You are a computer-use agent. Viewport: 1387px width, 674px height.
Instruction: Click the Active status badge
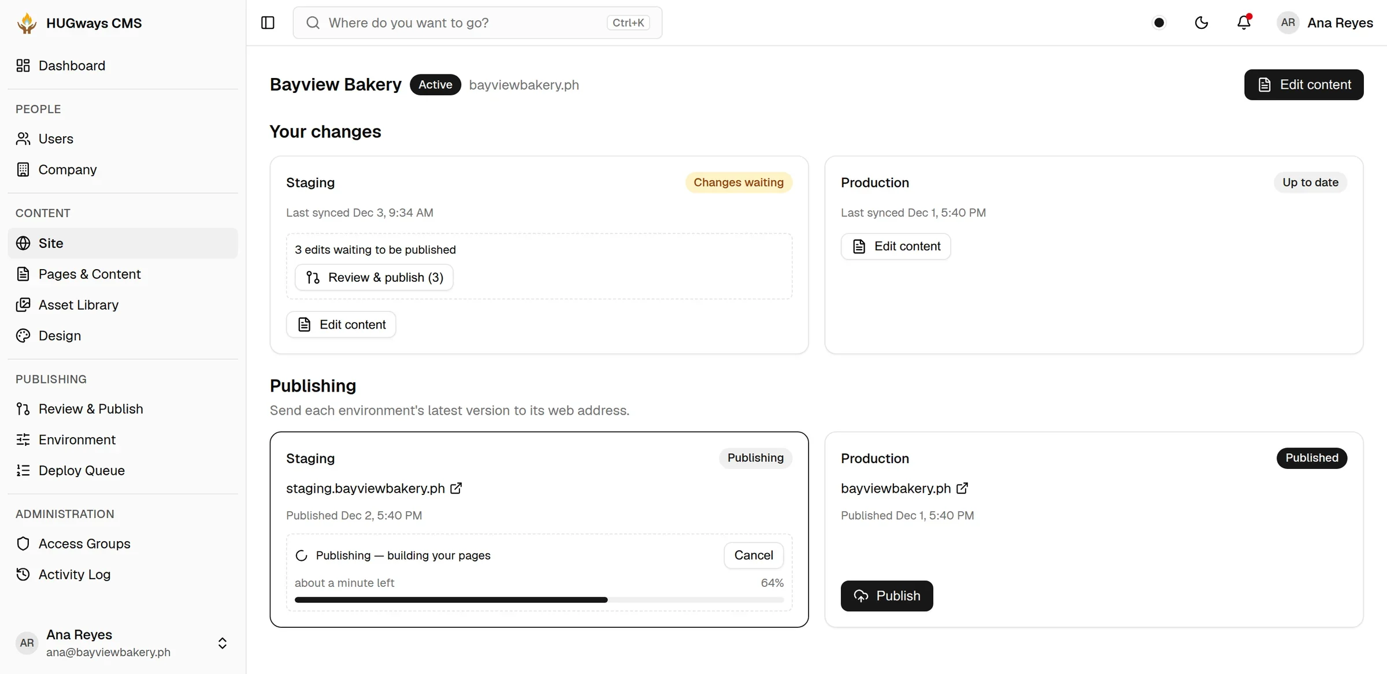[435, 85]
